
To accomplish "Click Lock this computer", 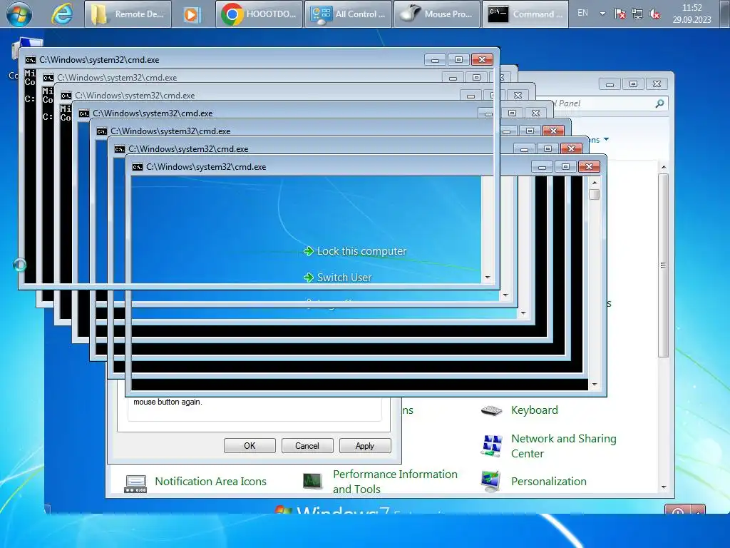I will pos(361,251).
